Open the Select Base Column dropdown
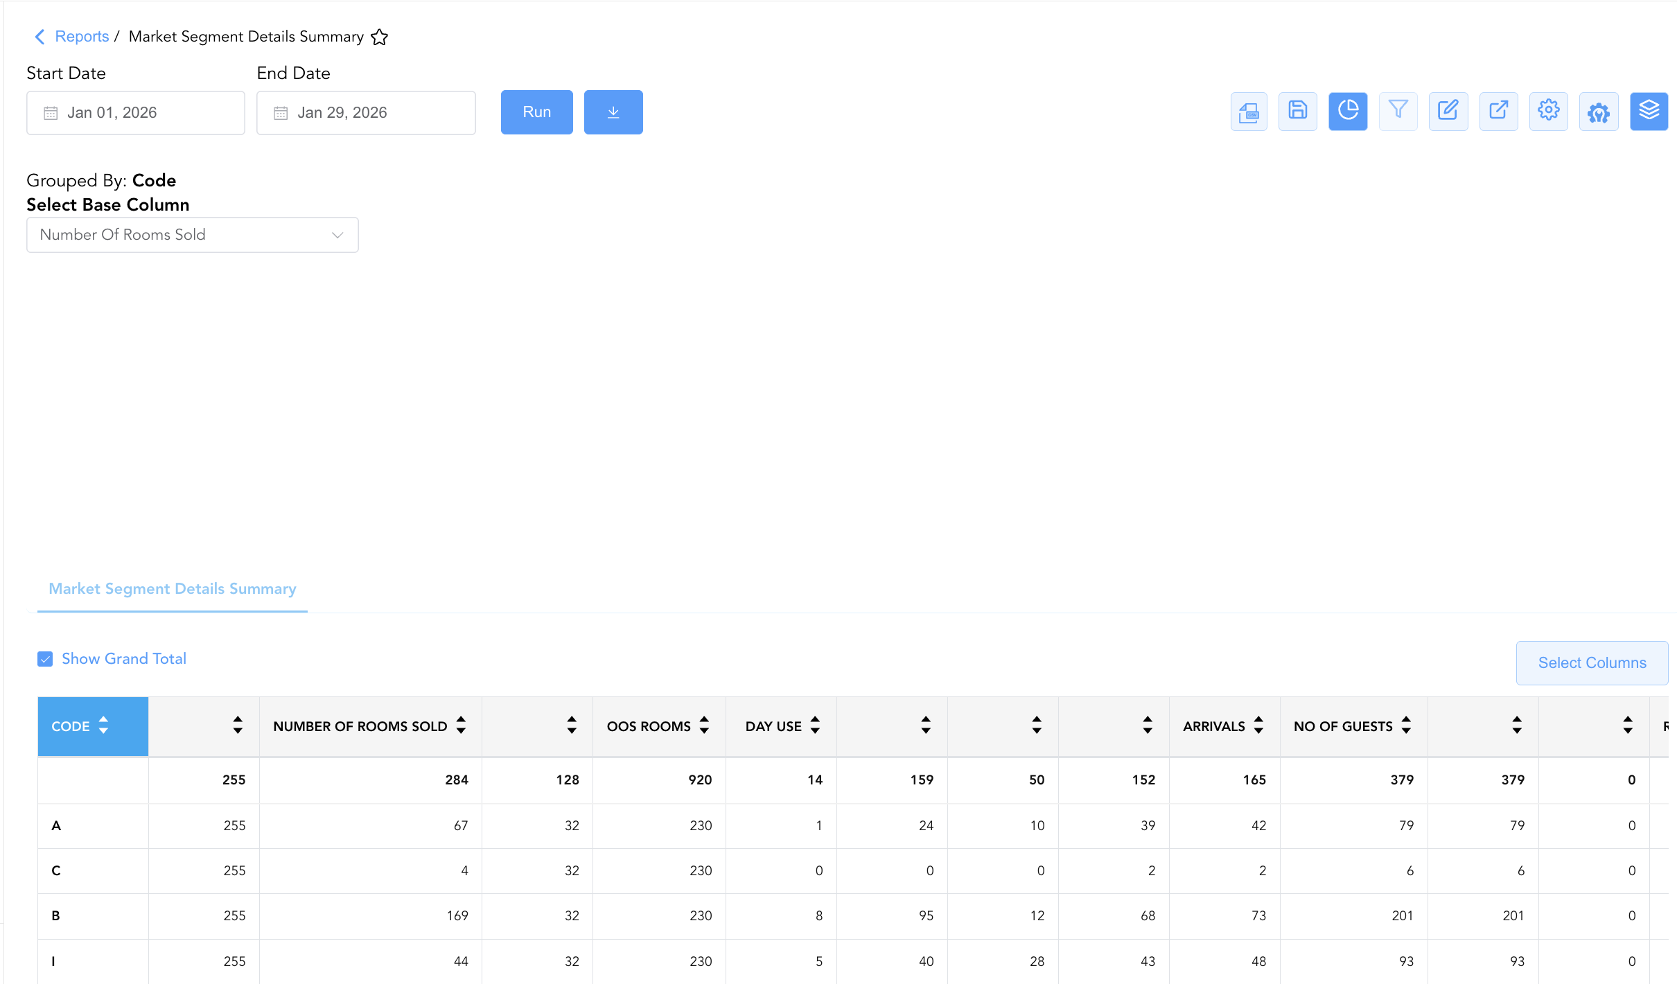 click(x=193, y=235)
